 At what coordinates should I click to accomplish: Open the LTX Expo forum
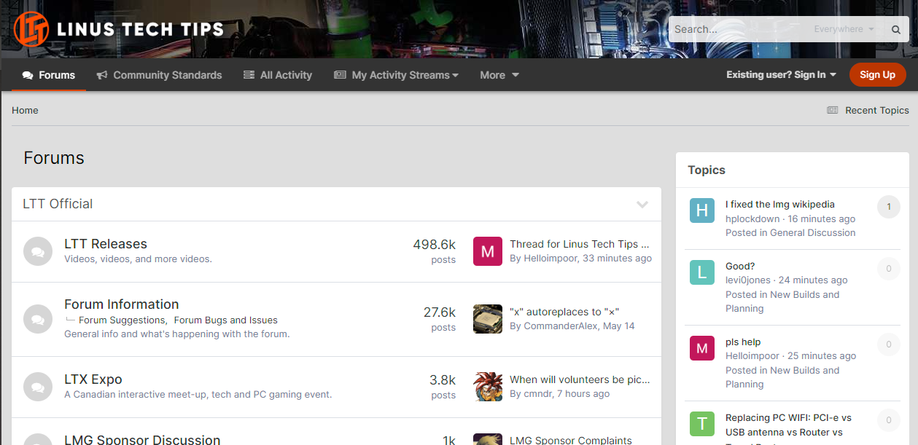point(93,379)
